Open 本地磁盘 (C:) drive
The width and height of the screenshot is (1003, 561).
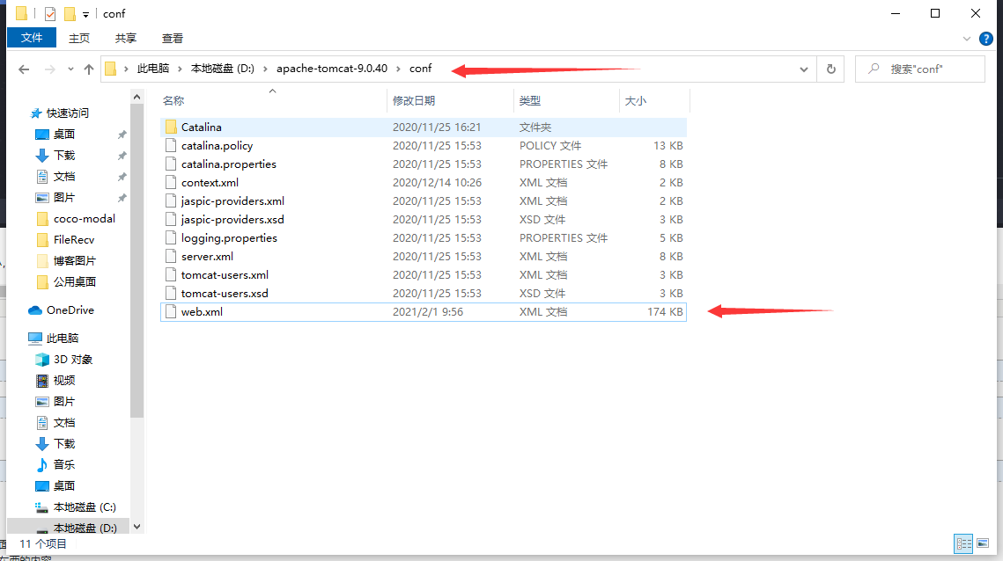tap(76, 506)
